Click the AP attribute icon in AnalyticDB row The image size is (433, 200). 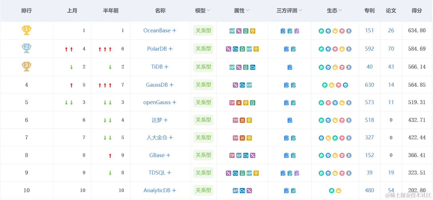click(x=235, y=191)
